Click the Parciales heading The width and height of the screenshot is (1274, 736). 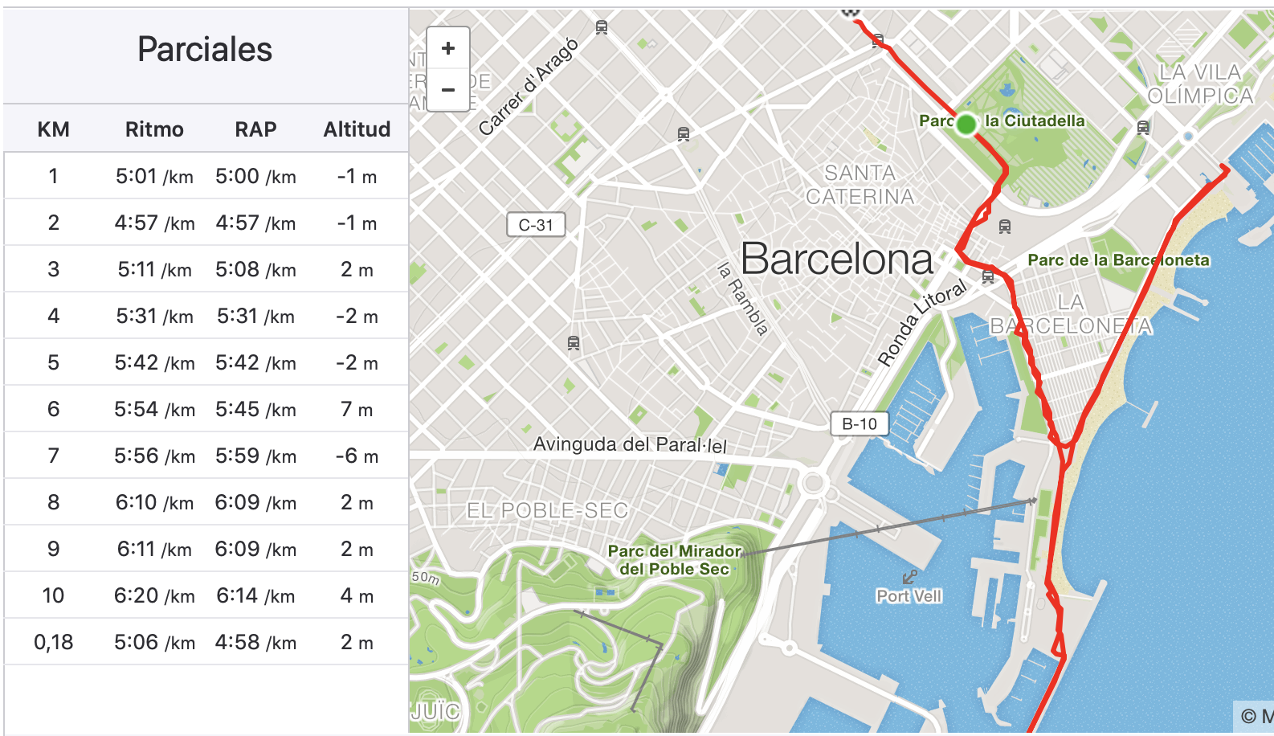click(205, 50)
